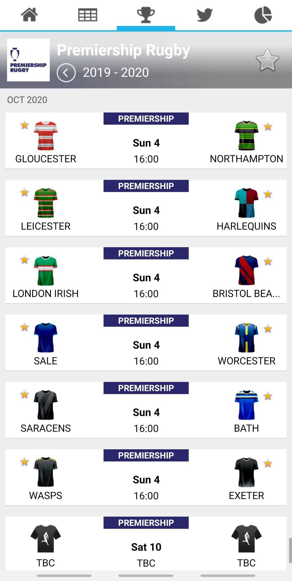Tap the Premiership Rugby logo
The width and height of the screenshot is (292, 581).
tap(28, 60)
